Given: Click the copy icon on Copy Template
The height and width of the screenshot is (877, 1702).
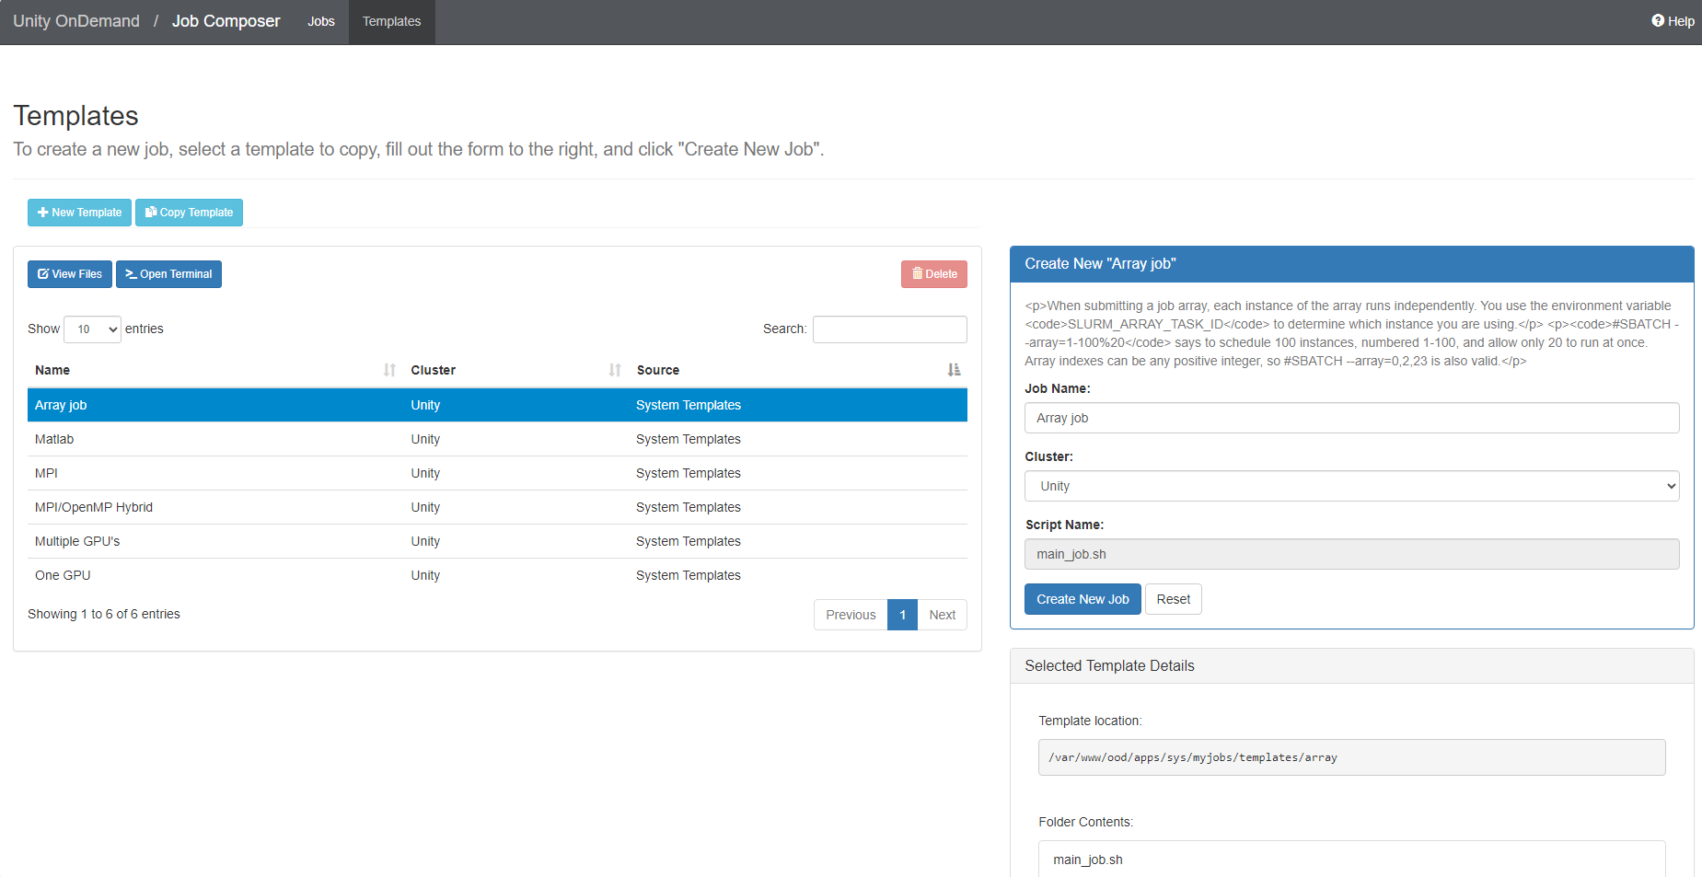Looking at the screenshot, I should point(151,213).
